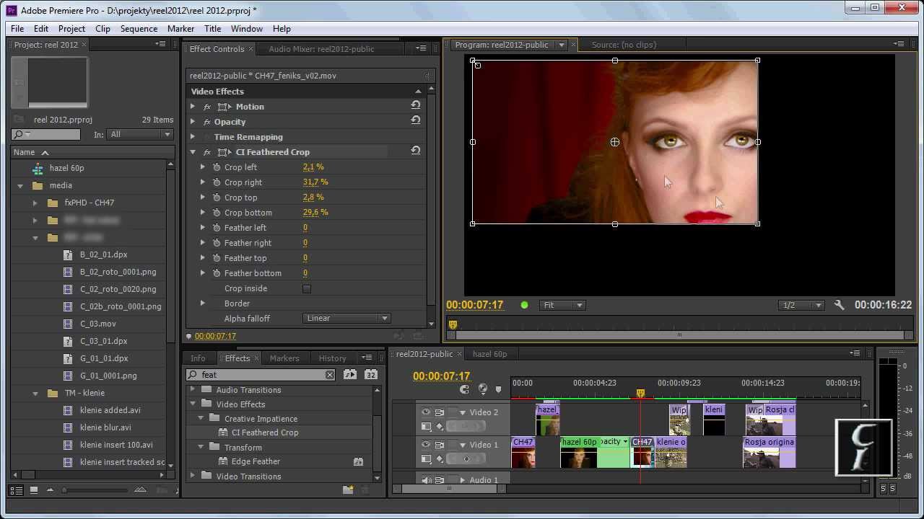This screenshot has height=519, width=924.
Task: Toggle sync lock for Video 2
Action: [439, 412]
